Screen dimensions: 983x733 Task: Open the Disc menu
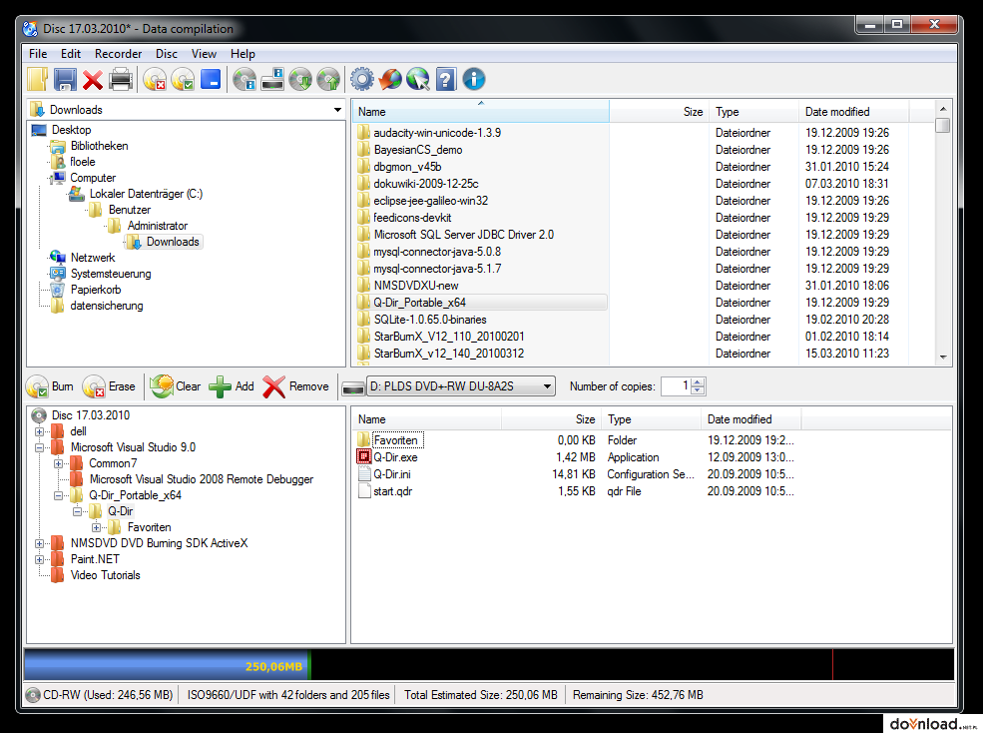167,54
